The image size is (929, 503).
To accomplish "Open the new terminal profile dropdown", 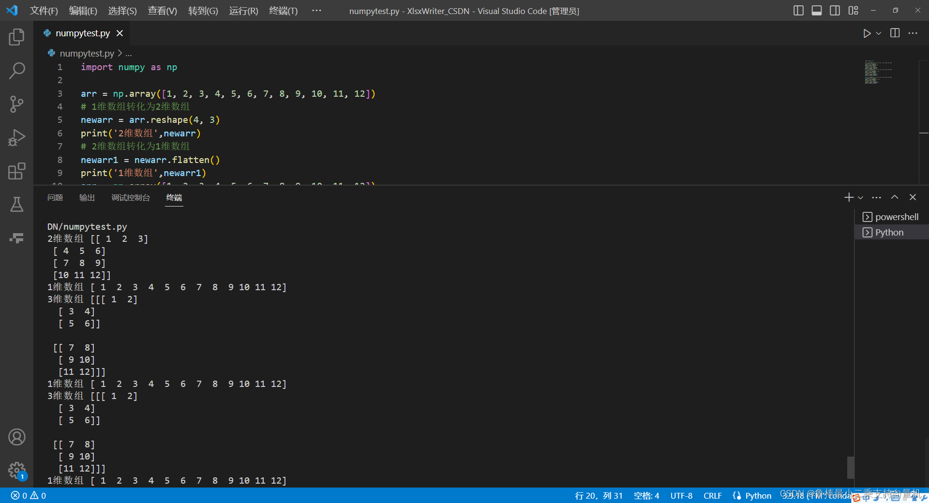I will click(x=860, y=197).
